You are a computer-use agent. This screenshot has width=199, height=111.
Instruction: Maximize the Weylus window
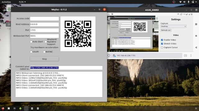[99, 10]
